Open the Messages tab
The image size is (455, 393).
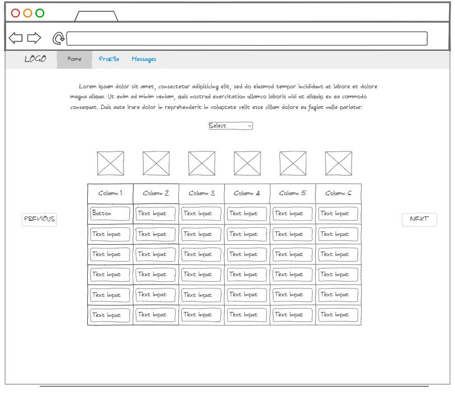pos(144,59)
